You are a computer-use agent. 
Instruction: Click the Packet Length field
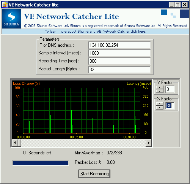[x=119, y=69]
